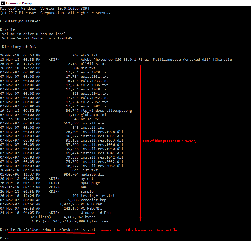The width and height of the screenshot is (251, 241).
Task: Click install.res.3082.dll file name
Action: (102, 166)
